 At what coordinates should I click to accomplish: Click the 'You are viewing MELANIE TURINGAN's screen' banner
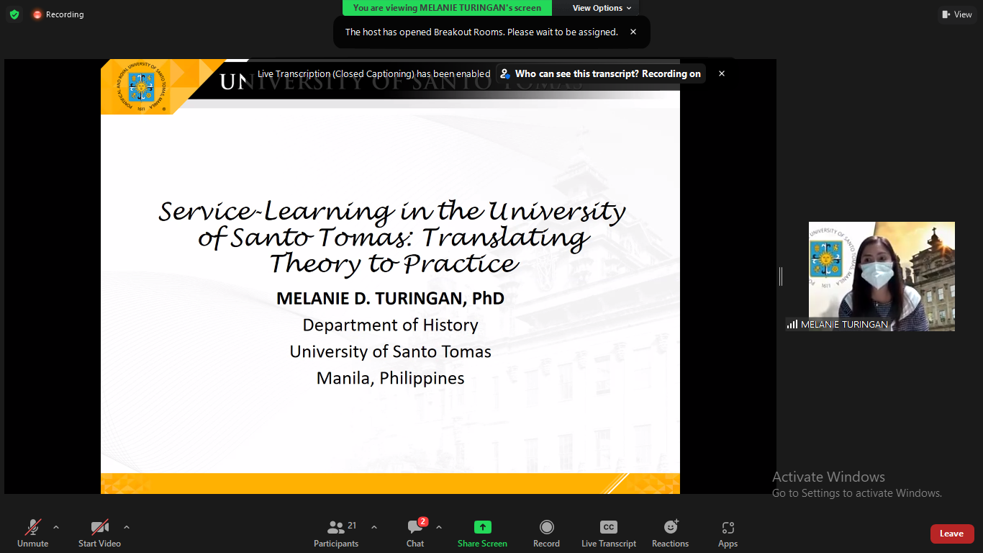coord(447,8)
